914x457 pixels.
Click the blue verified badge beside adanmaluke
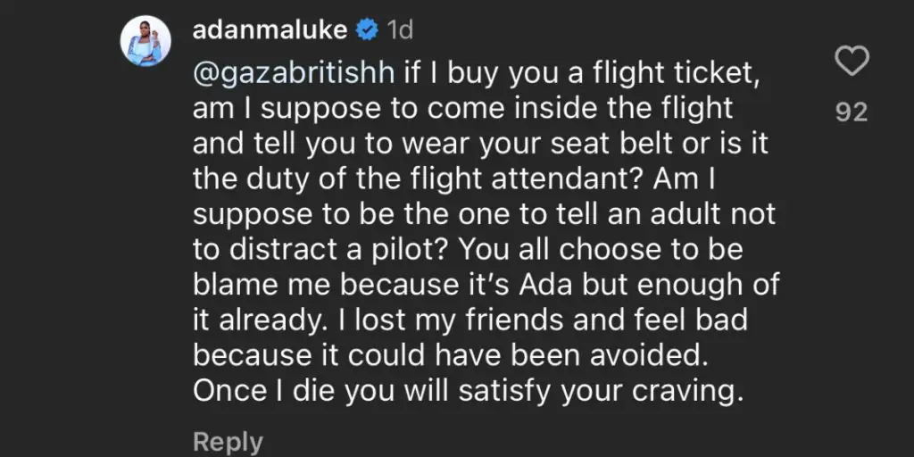pyautogui.click(x=367, y=29)
